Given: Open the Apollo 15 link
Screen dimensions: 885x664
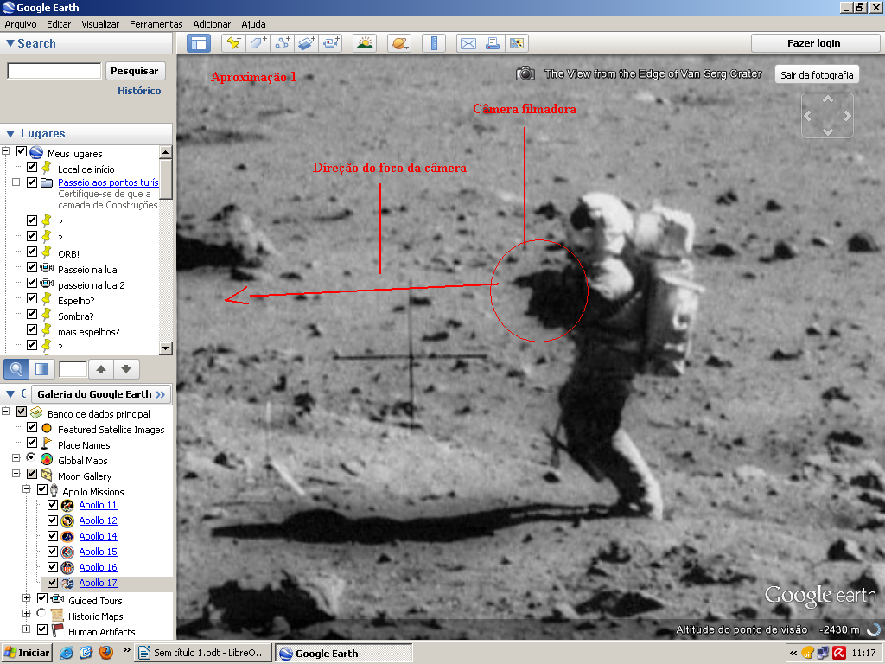Looking at the screenshot, I should pos(99,552).
